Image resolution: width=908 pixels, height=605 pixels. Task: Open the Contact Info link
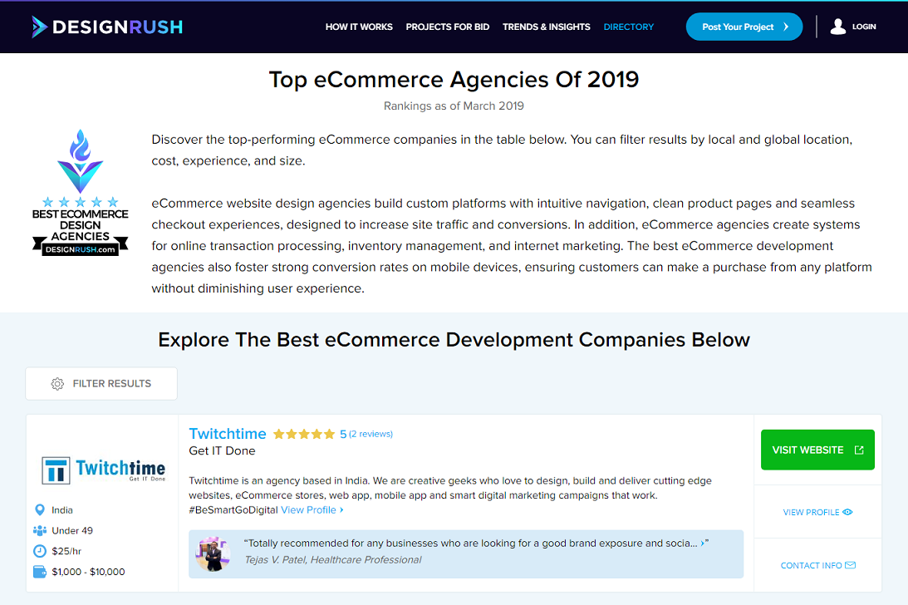coord(817,566)
